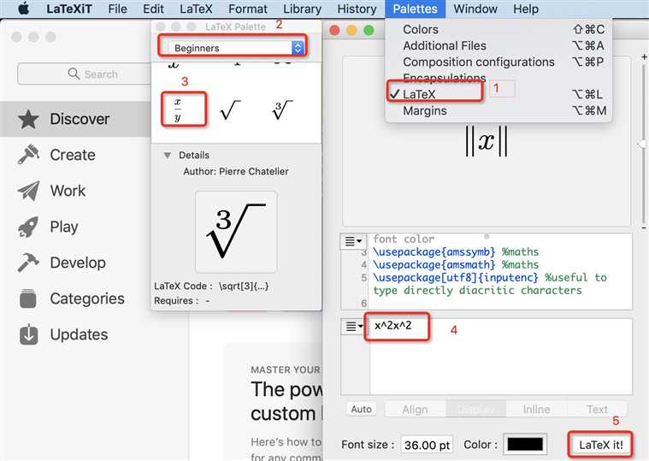Insert the square root symbol
The height and width of the screenshot is (461, 649).
(231, 110)
